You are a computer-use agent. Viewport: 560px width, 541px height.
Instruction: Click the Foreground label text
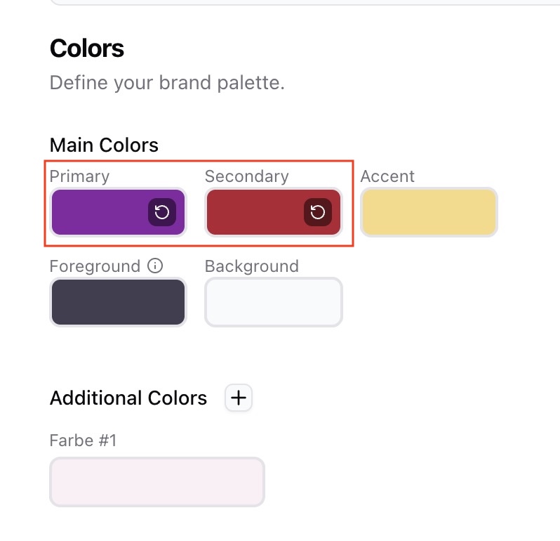pyautogui.click(x=95, y=266)
